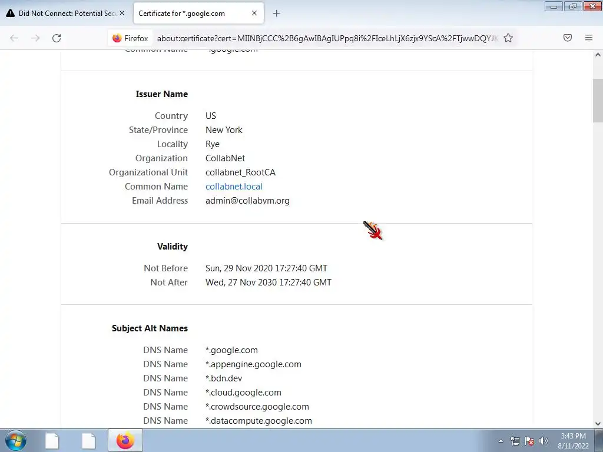Screen dimensions: 603x452
Task: Click the scrollbar up arrow
Action: (598, 55)
